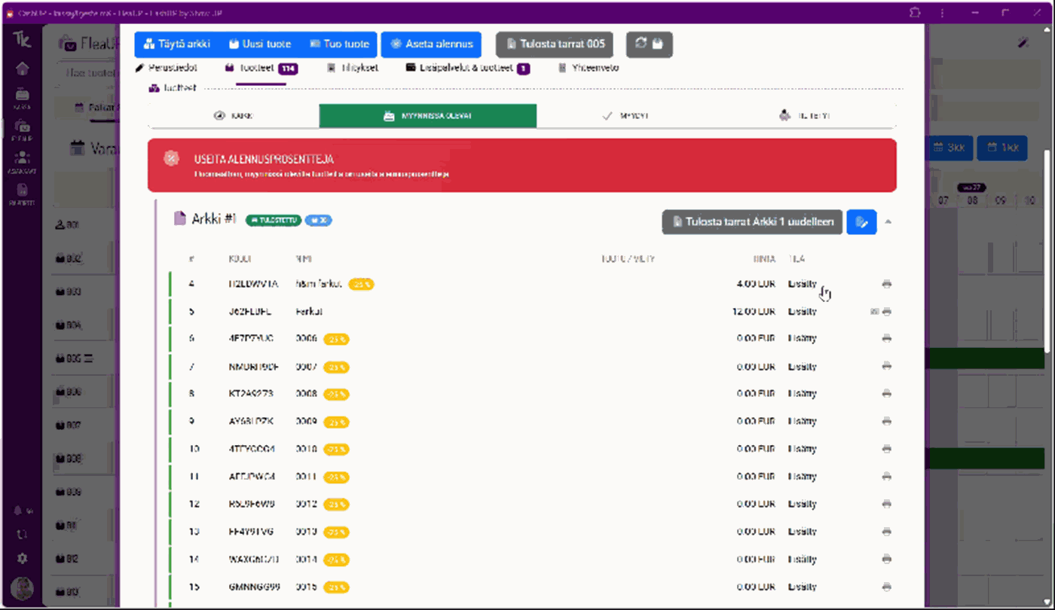Image resolution: width=1055 pixels, height=610 pixels.
Task: Print the label for item 0010
Action: (x=886, y=449)
